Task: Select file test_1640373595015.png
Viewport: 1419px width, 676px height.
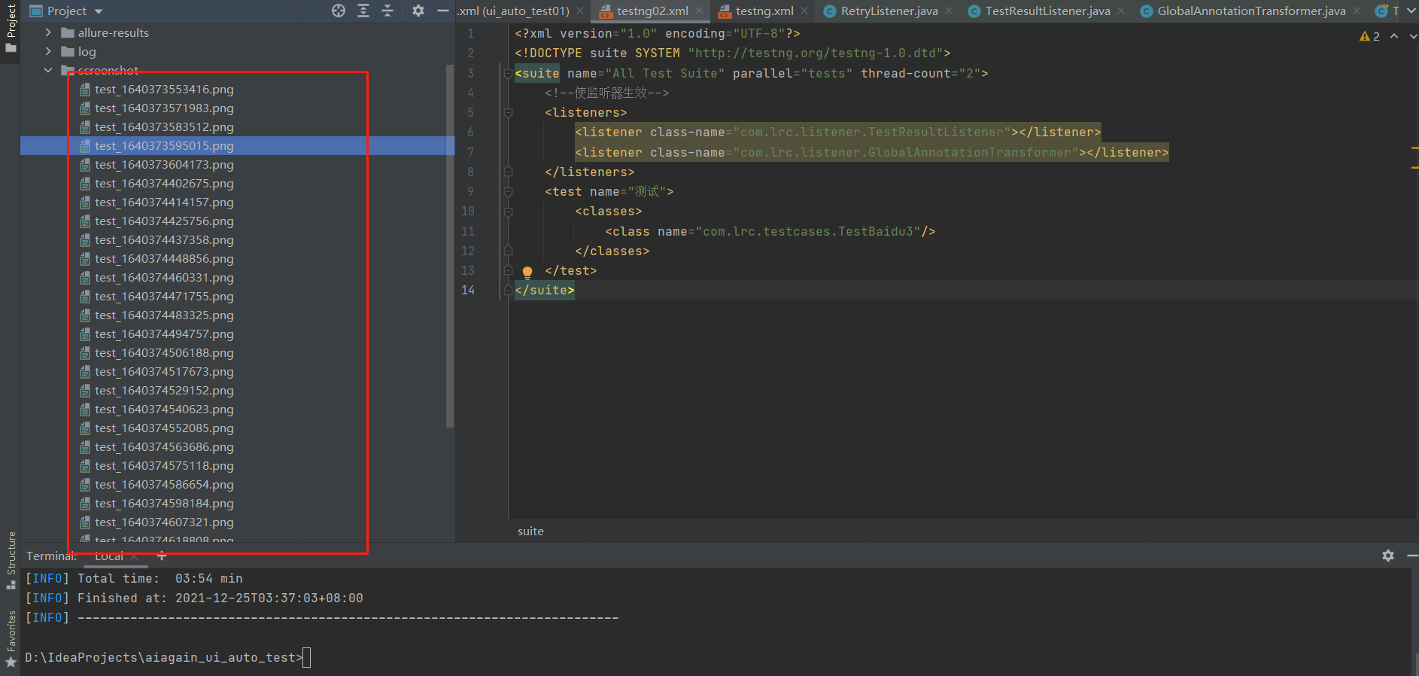Action: pos(164,145)
